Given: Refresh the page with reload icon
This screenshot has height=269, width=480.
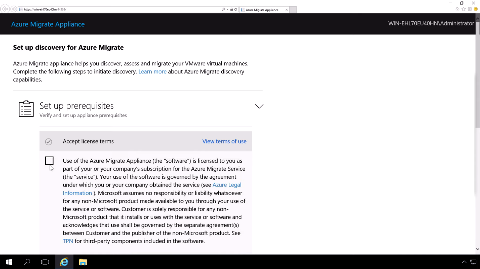Looking at the screenshot, I should [235, 9].
